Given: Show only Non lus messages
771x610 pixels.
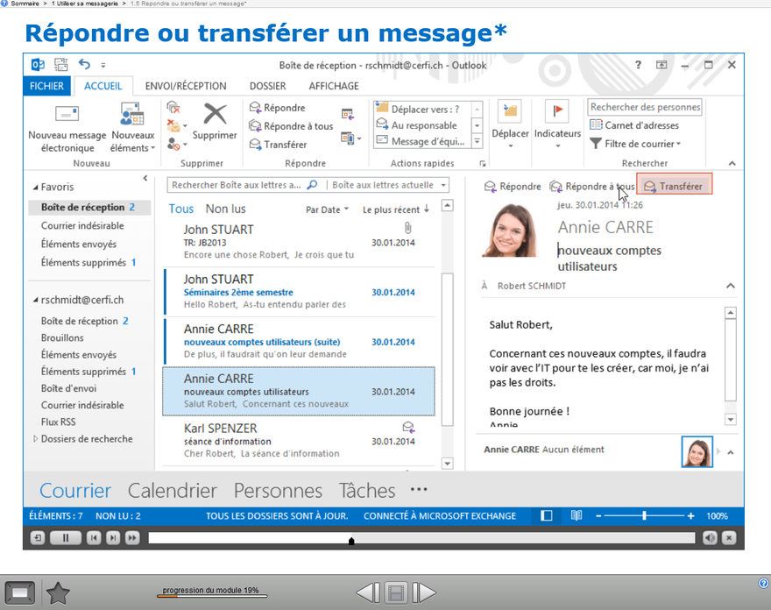Looking at the screenshot, I should pyautogui.click(x=225, y=209).
